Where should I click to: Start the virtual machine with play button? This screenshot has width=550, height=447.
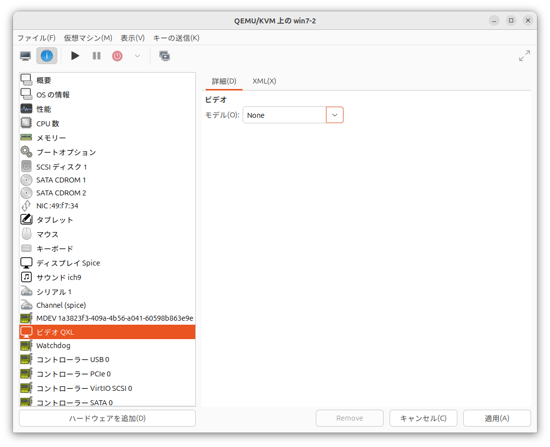tap(75, 56)
